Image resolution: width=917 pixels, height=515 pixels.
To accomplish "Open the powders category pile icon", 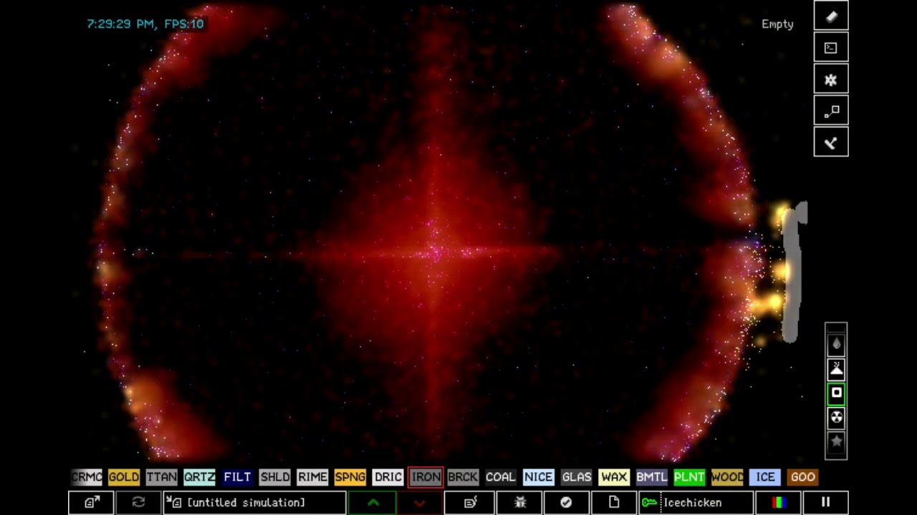I will (x=836, y=368).
